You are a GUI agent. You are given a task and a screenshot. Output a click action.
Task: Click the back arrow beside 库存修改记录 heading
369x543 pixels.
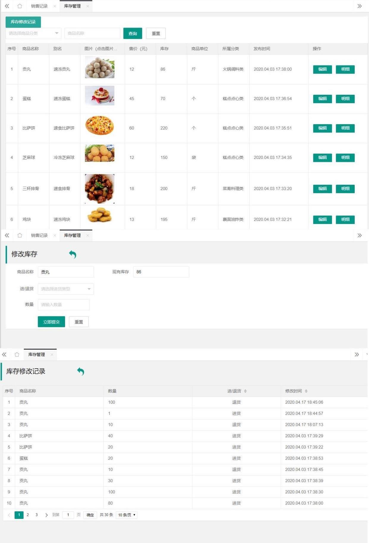tap(81, 371)
